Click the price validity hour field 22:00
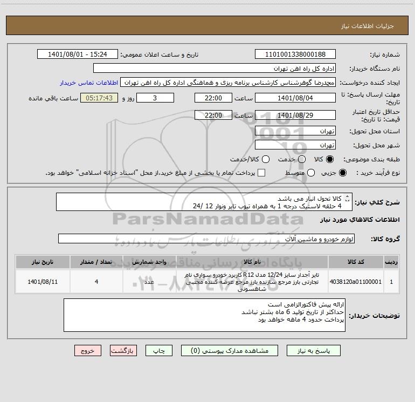The height and width of the screenshot is (402, 415). pos(213,115)
